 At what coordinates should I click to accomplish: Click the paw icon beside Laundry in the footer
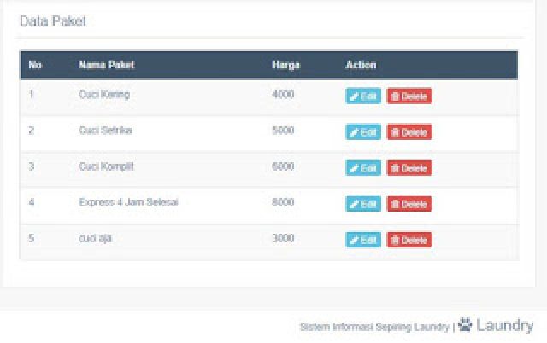(465, 324)
